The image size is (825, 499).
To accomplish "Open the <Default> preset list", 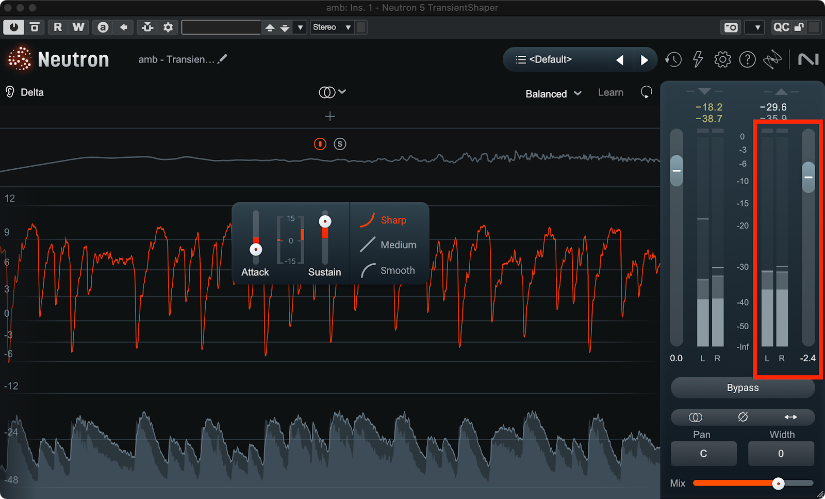I will click(544, 60).
